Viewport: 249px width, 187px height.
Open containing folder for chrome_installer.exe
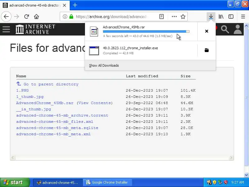pyautogui.click(x=207, y=50)
